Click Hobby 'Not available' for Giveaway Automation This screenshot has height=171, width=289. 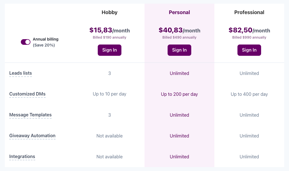110,136
